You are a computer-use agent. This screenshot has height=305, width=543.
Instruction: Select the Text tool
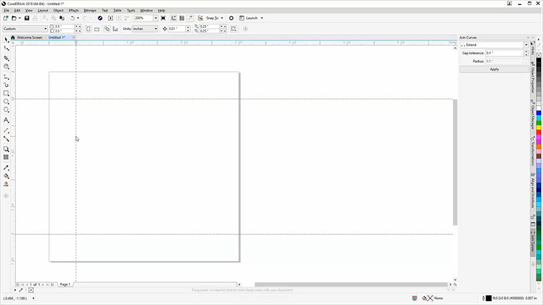7,120
